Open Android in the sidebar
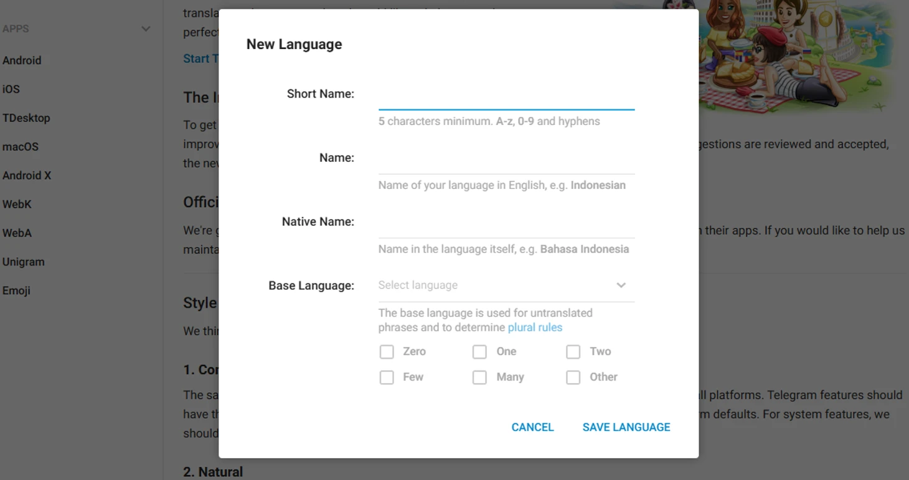The image size is (909, 480). [x=22, y=60]
